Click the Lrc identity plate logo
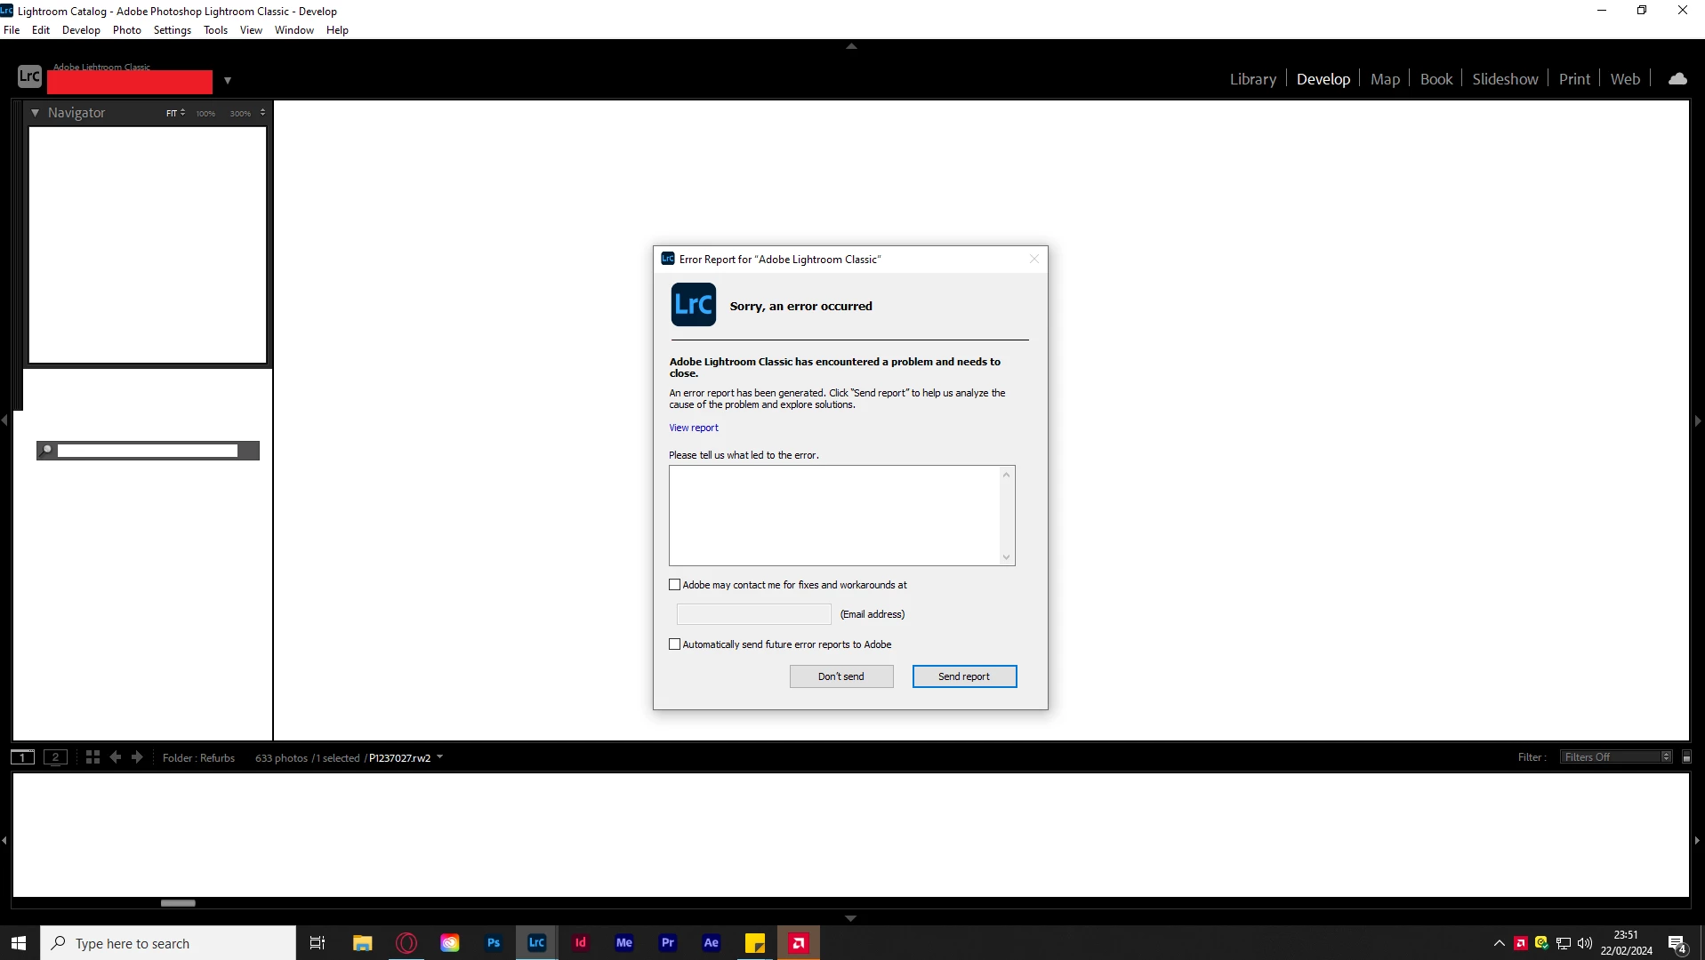 pyautogui.click(x=29, y=76)
